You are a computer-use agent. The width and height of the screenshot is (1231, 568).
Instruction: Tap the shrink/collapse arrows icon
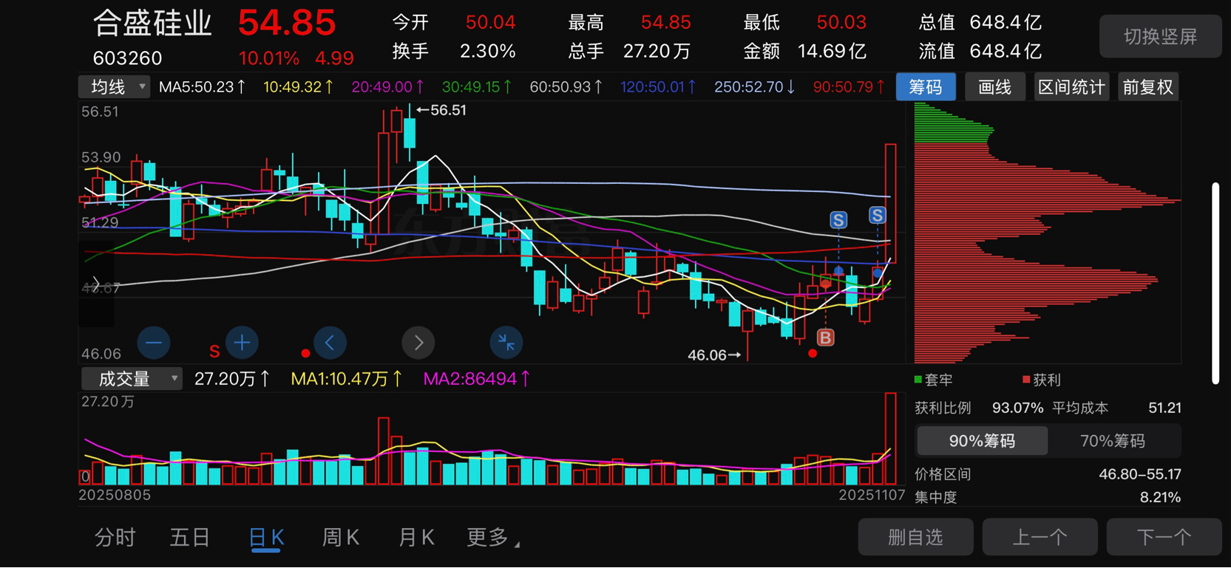click(506, 343)
